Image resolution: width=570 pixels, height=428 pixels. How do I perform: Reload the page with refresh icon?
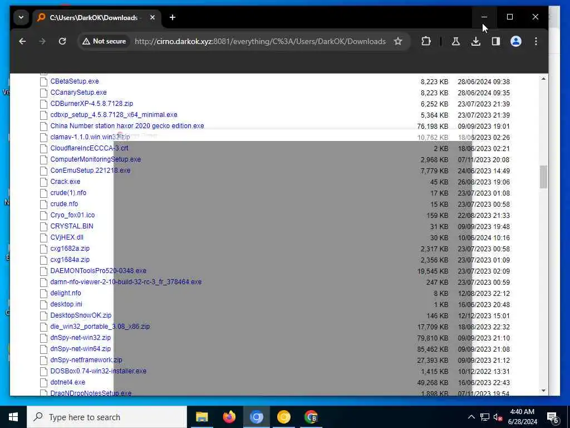click(62, 41)
